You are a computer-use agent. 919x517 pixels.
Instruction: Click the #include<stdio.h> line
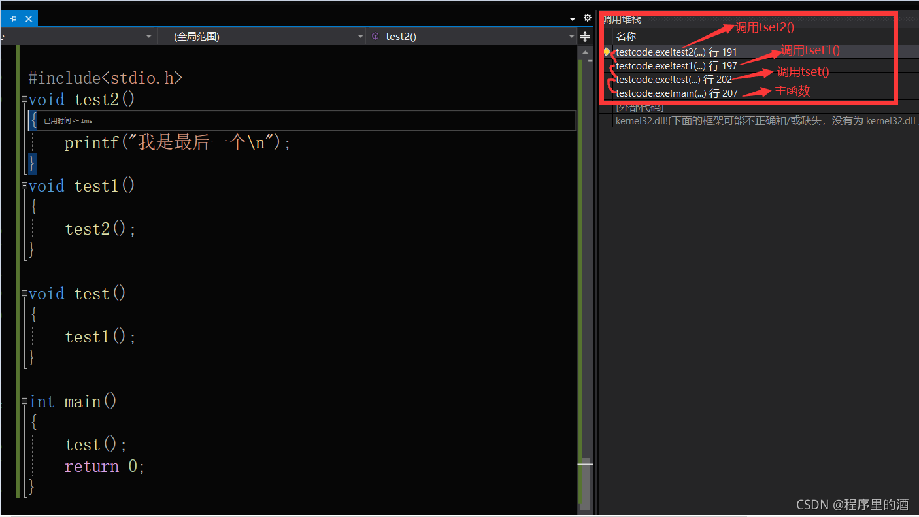105,78
